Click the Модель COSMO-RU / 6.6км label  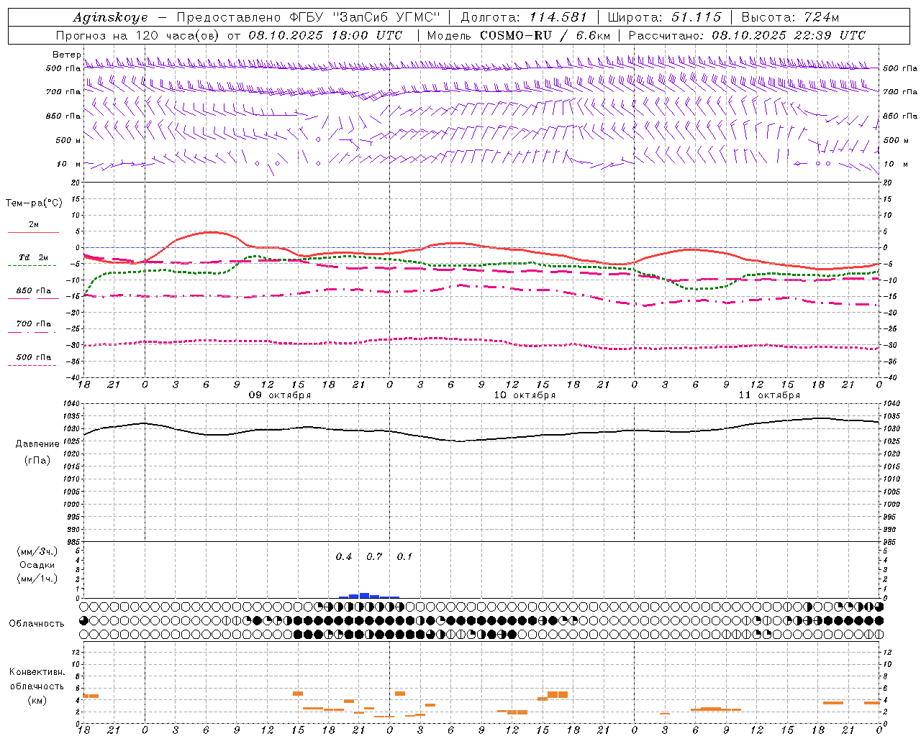pos(519,35)
